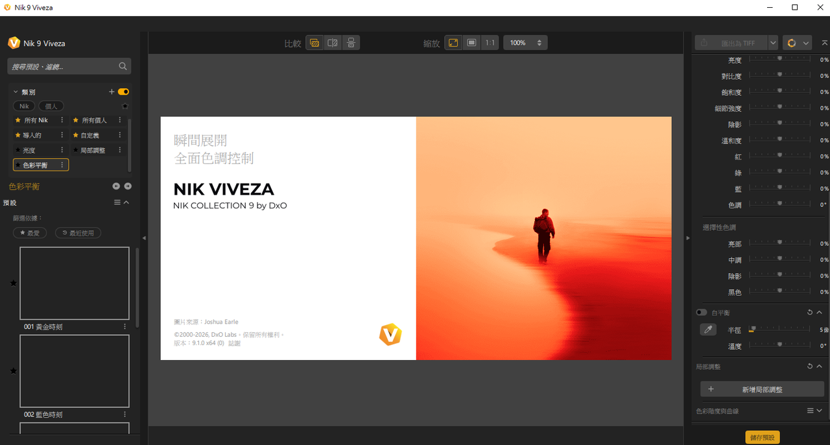Click the 誌謝 credits link
Image resolution: width=830 pixels, height=445 pixels.
pyautogui.click(x=234, y=343)
